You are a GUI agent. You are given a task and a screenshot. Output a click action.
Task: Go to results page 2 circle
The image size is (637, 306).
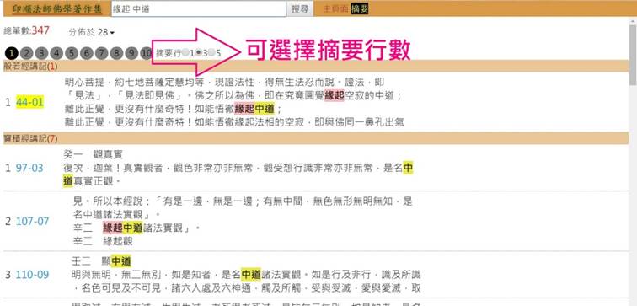coord(27,53)
